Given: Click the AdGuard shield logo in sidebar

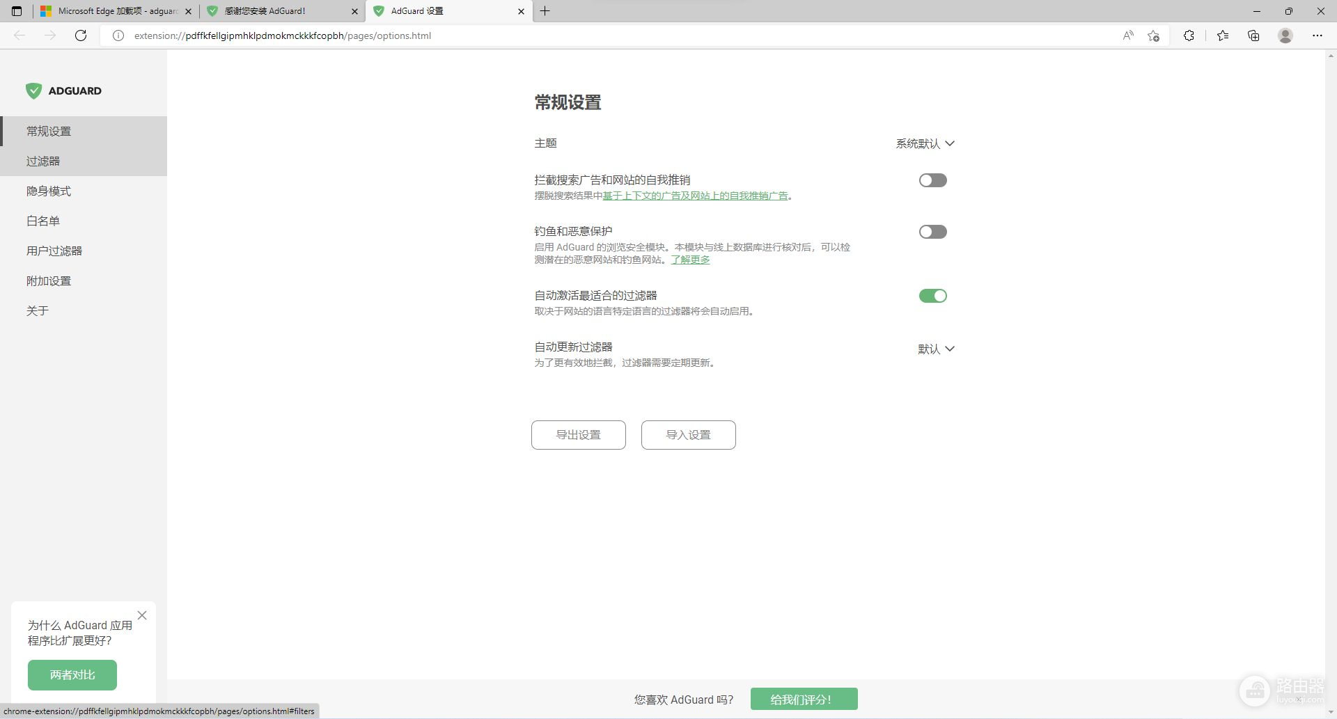Looking at the screenshot, I should pos(33,90).
